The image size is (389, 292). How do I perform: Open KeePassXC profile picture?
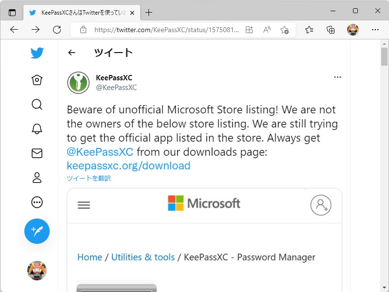(78, 83)
